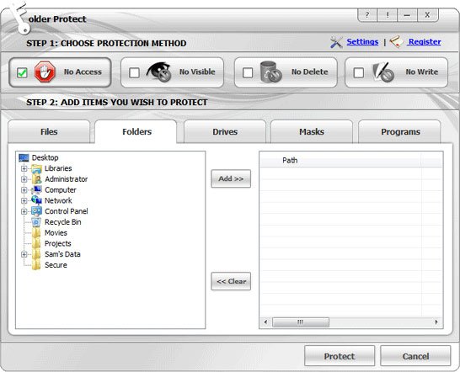460x372 pixels.
Task: Click the pencil icon beside Register
Action: coord(396,42)
